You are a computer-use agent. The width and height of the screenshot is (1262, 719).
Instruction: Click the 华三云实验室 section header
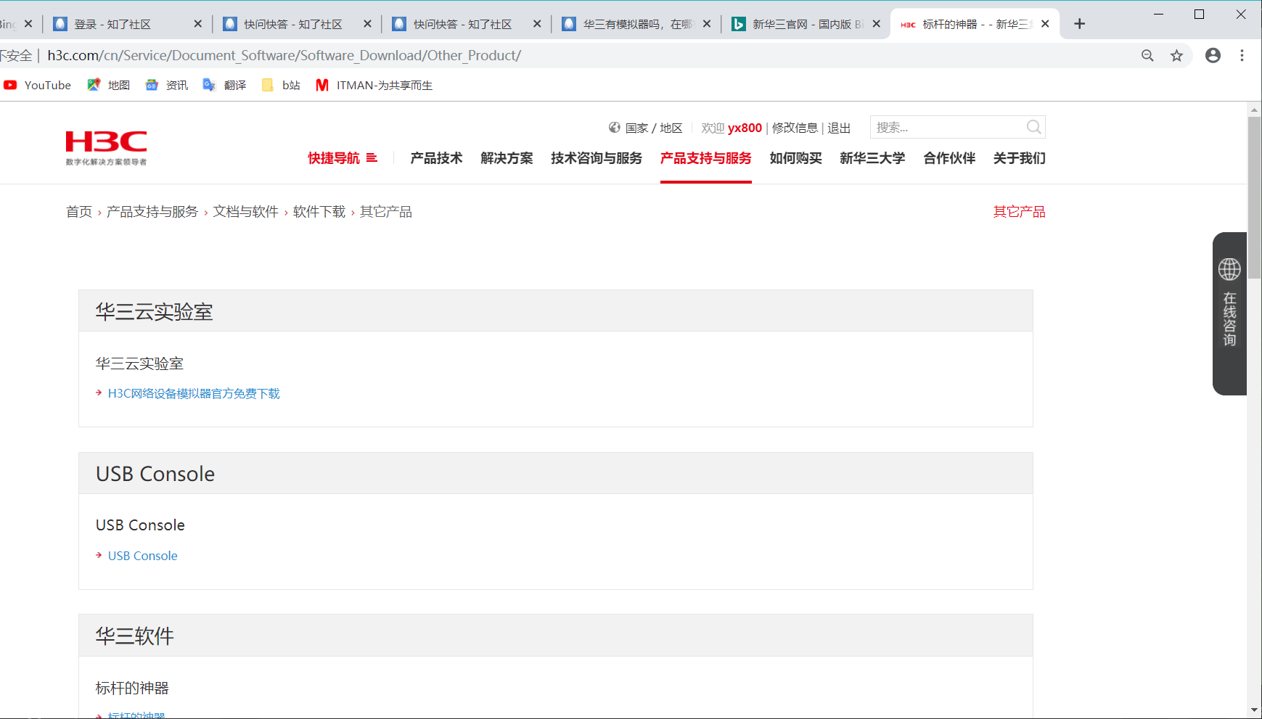[x=556, y=311]
